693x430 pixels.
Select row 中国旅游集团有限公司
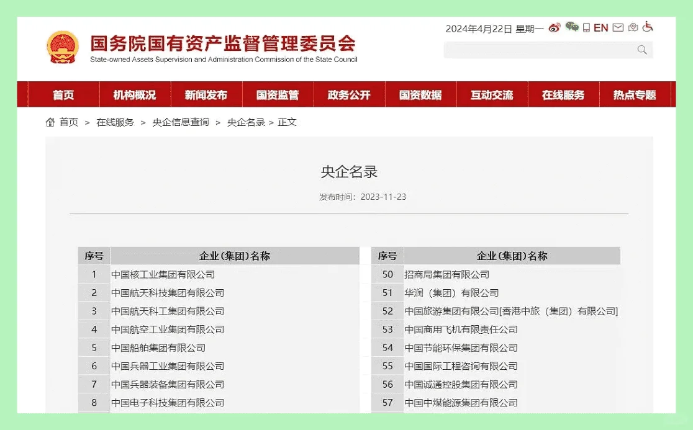(496, 311)
